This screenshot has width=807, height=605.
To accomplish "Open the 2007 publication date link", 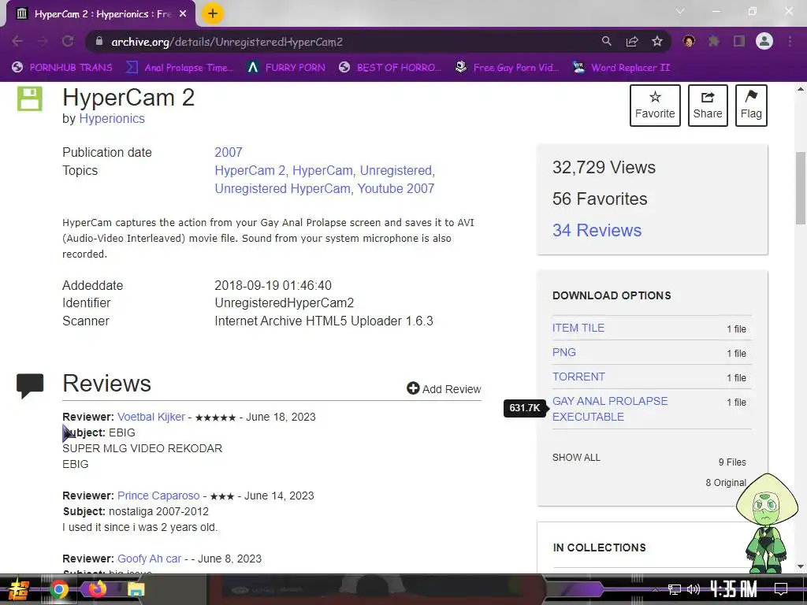I will (x=228, y=152).
